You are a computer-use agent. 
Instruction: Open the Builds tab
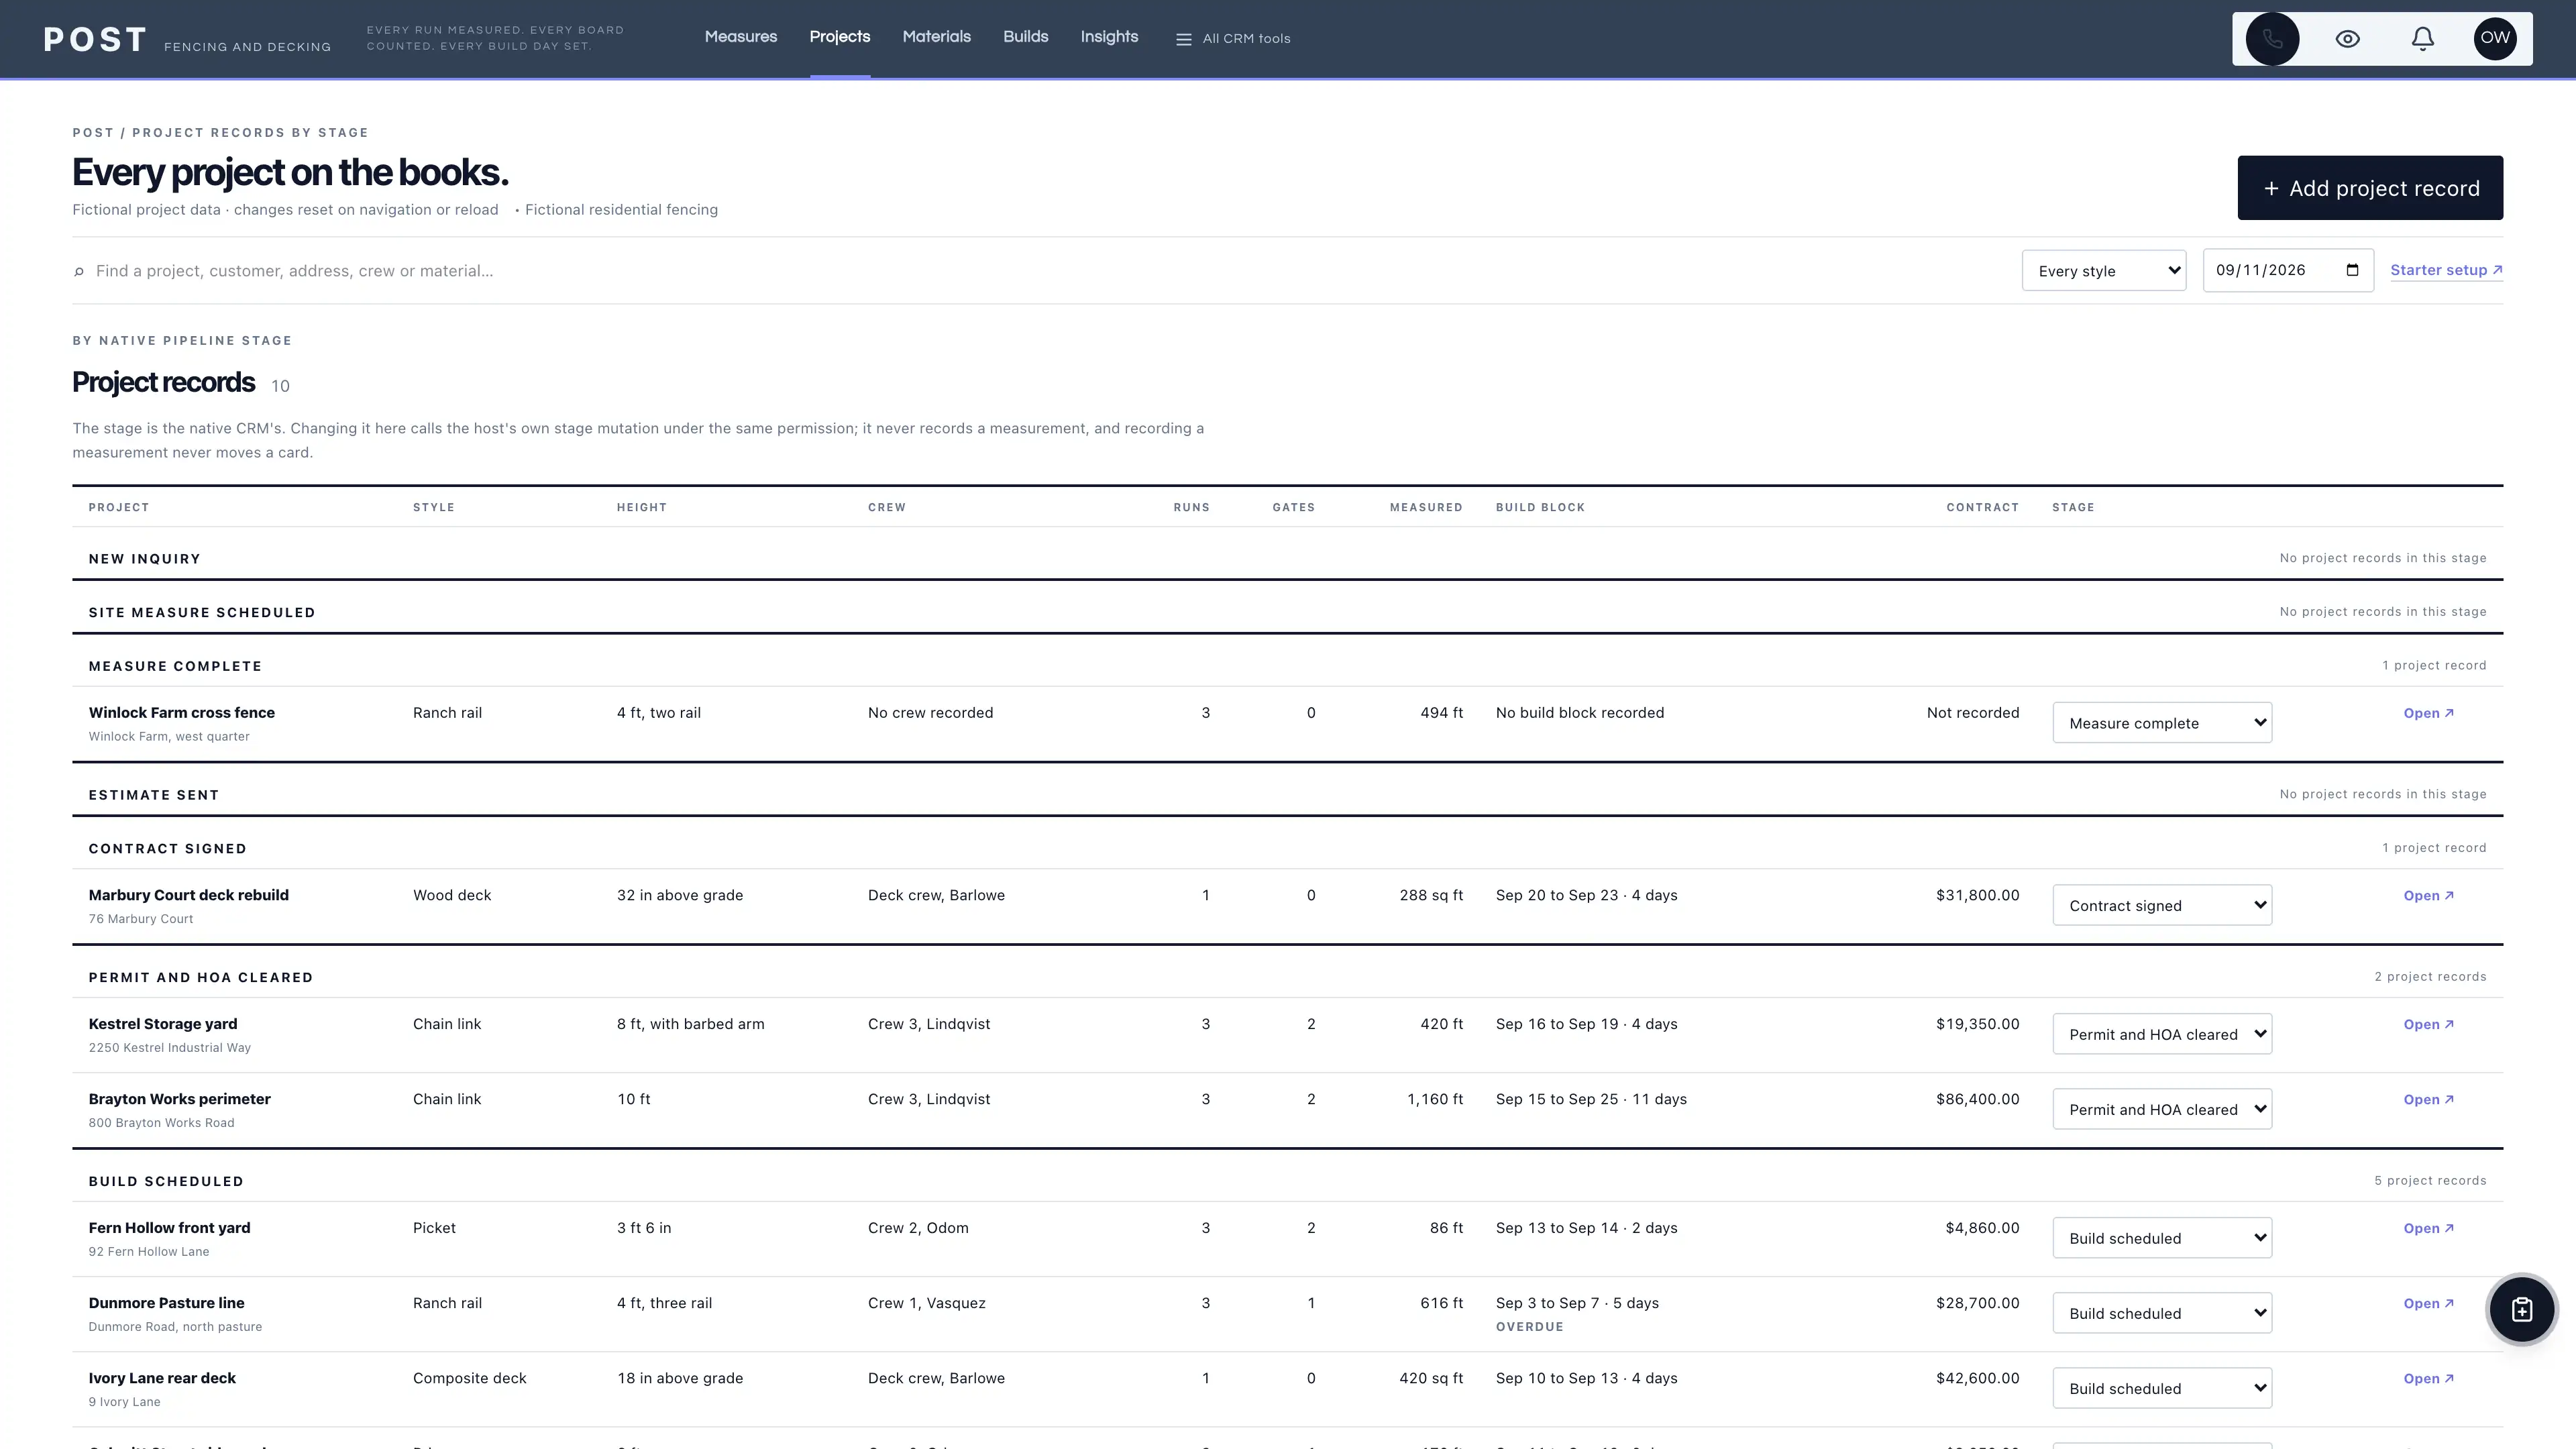(1026, 37)
